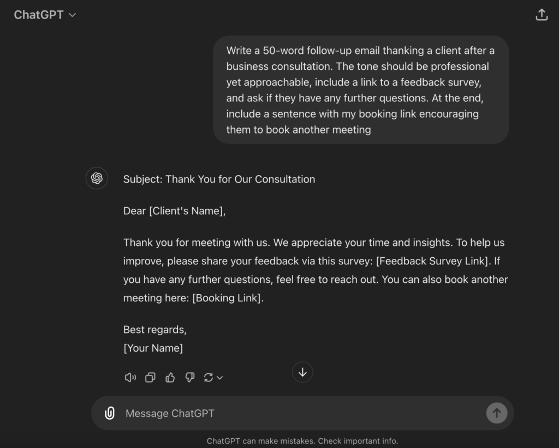Open the ChatGPT model selector dropdown
Image resolution: width=559 pixels, height=448 pixels.
coord(45,15)
